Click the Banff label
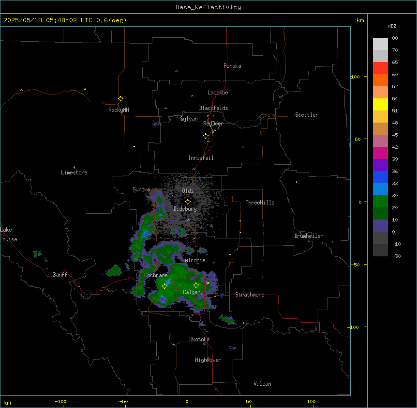 pos(60,275)
